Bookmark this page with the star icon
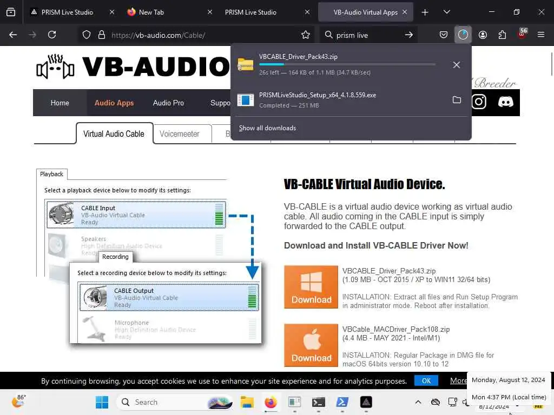 (306, 35)
